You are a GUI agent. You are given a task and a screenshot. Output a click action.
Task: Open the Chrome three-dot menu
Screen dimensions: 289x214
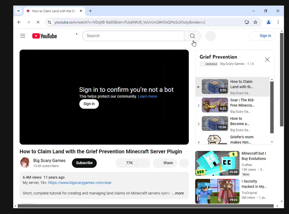(278, 22)
